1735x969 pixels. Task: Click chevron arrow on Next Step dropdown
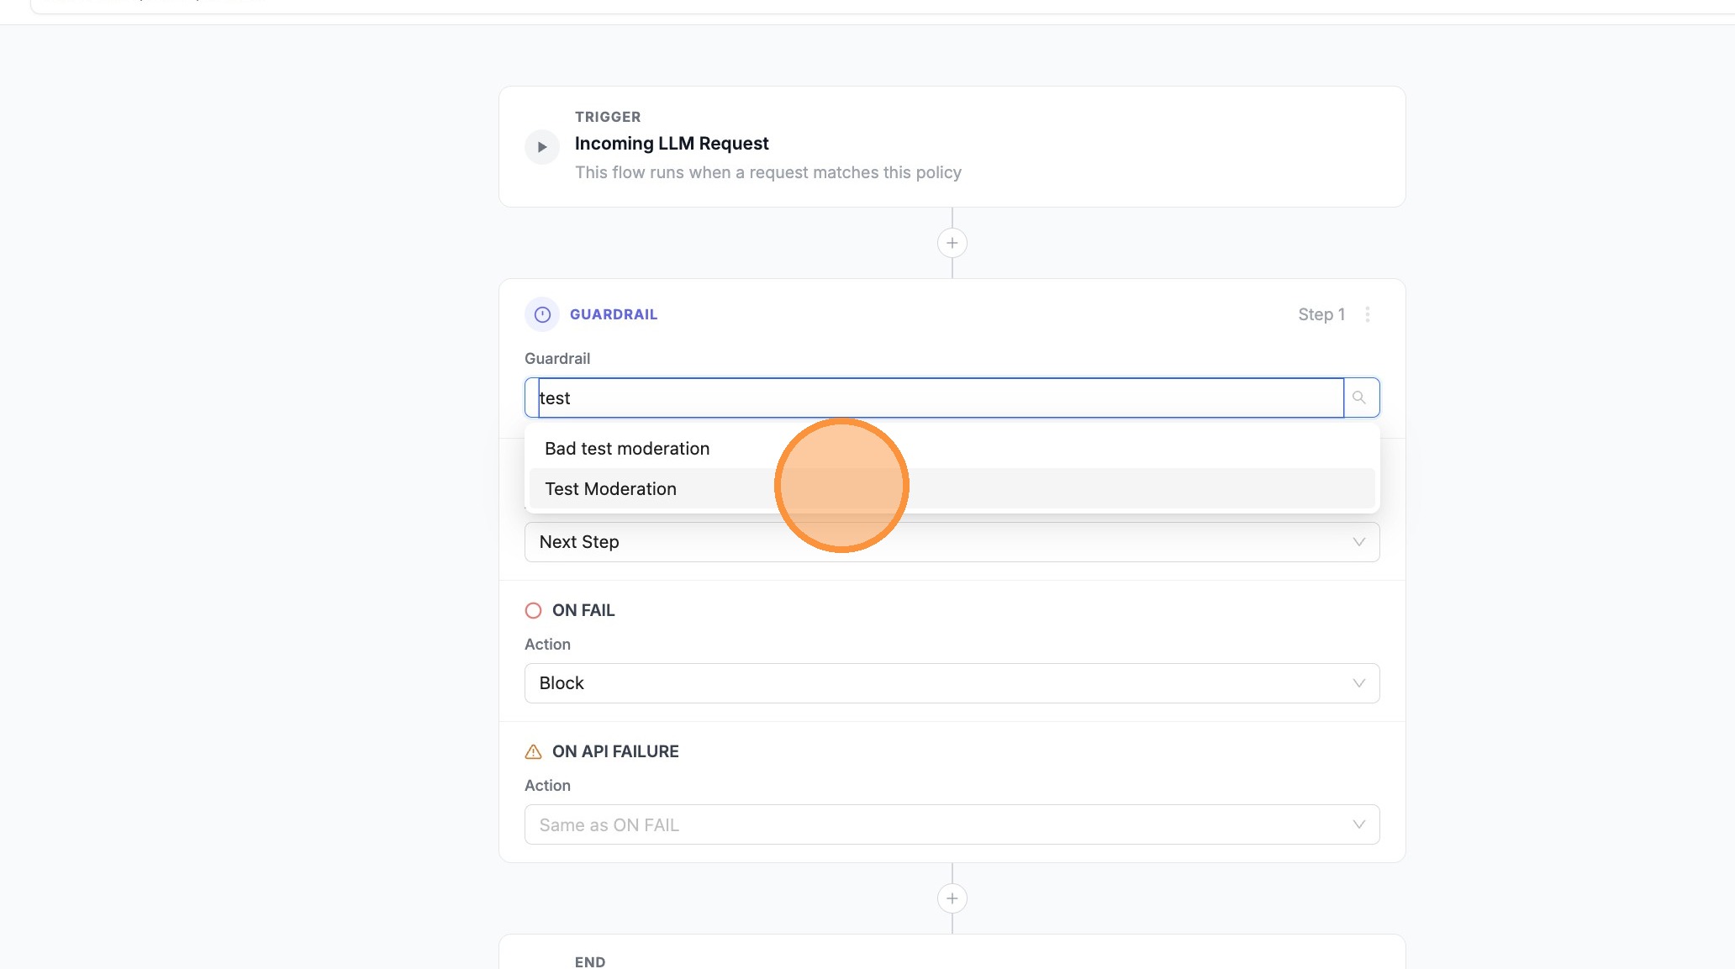tap(1358, 542)
